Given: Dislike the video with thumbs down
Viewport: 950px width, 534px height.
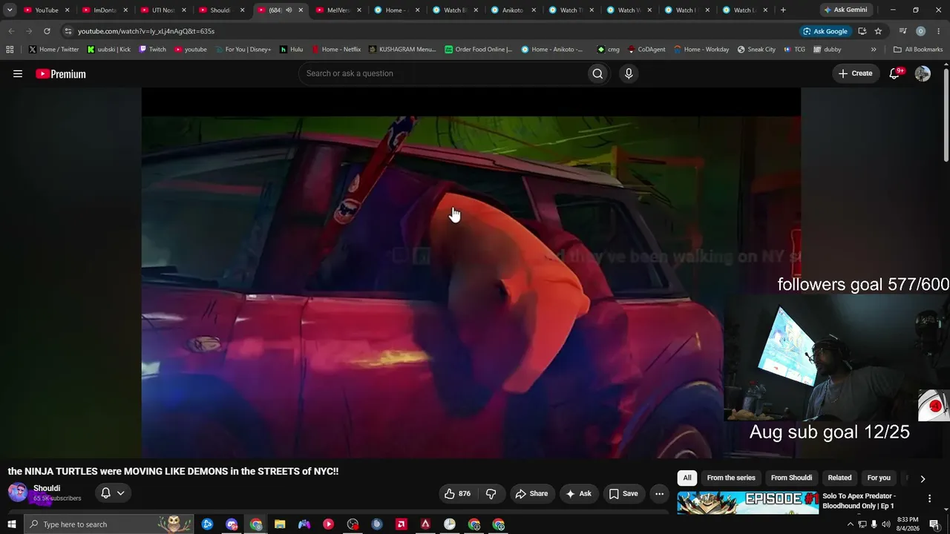Looking at the screenshot, I should (x=491, y=494).
